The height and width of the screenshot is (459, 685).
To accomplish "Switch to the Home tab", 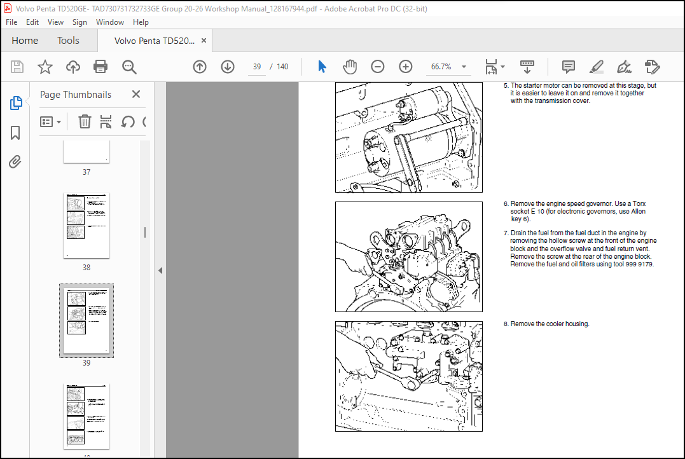I will point(25,41).
